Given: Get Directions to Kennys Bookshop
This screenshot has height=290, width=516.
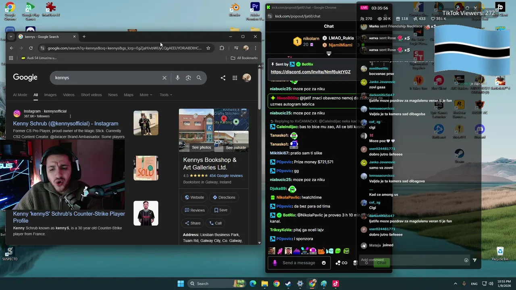Looking at the screenshot, I should (224, 197).
